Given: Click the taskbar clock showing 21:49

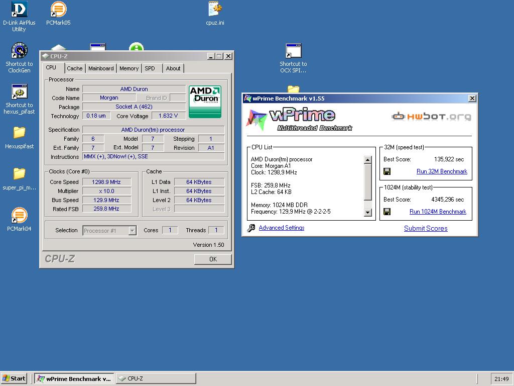Looking at the screenshot, I should (501, 379).
